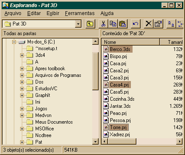
Task: Click the file list scroll right arrow
Action: (x=180, y=142)
